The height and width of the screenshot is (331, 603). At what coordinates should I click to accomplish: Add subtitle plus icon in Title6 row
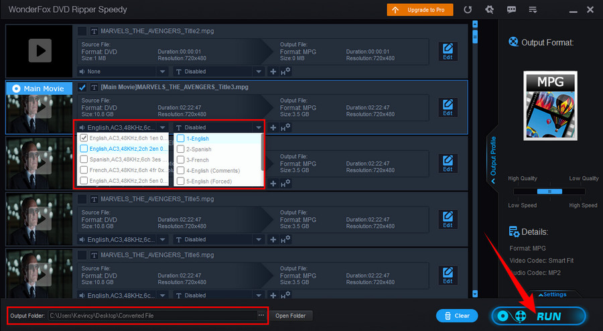[x=273, y=295]
